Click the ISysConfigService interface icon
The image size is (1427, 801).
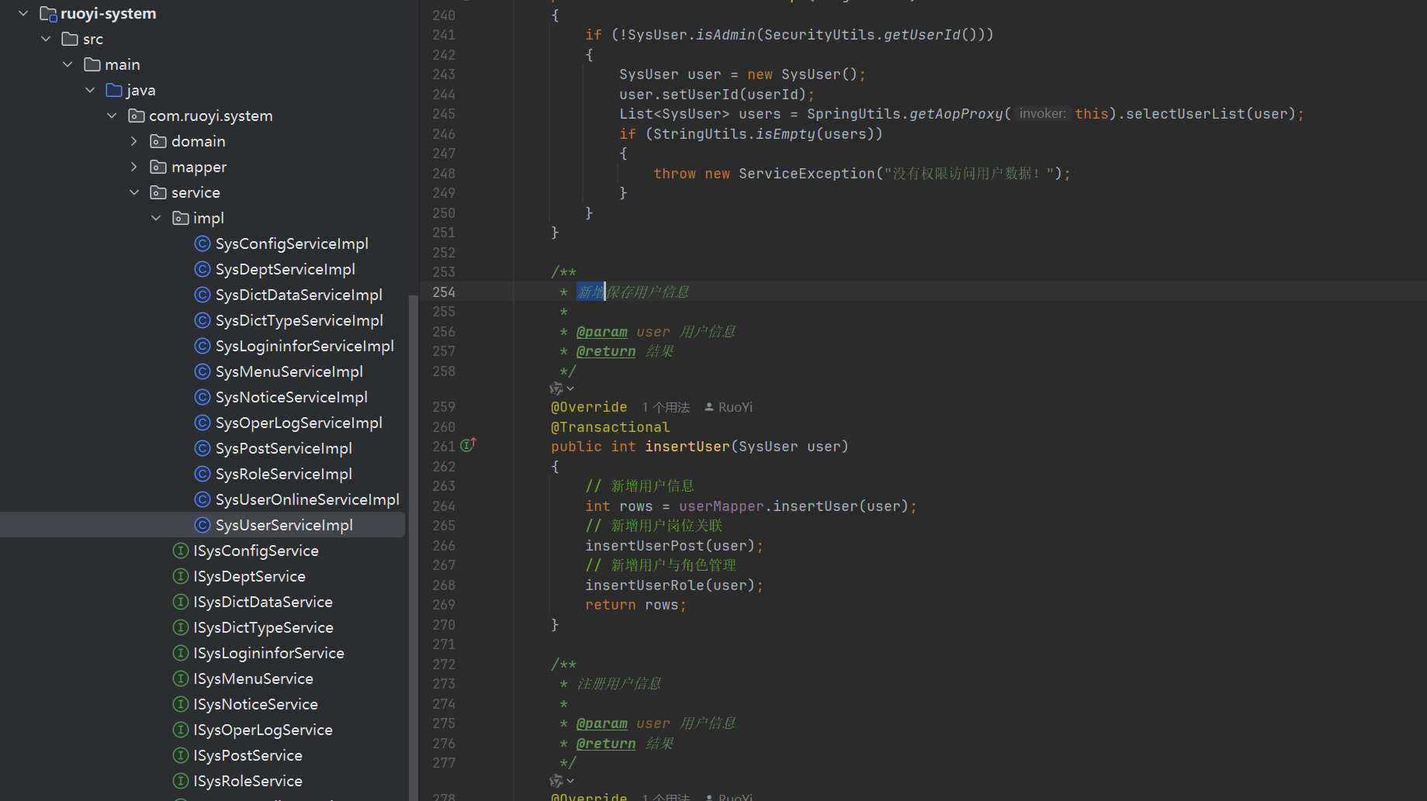(181, 551)
